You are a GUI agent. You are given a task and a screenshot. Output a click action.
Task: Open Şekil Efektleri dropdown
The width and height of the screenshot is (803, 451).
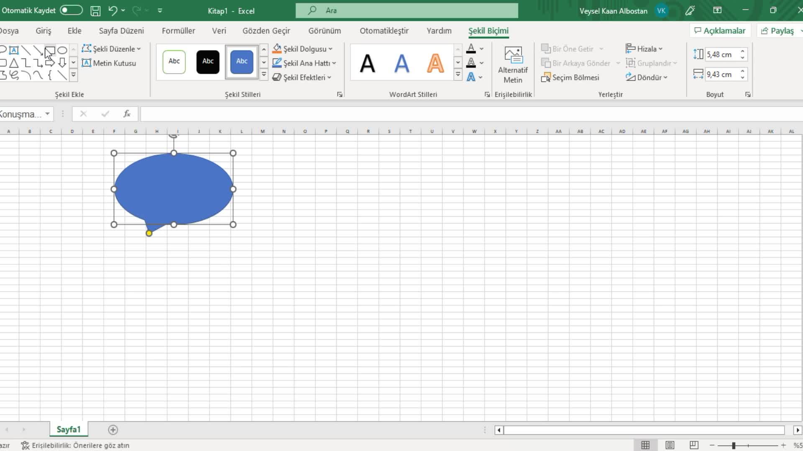point(302,77)
